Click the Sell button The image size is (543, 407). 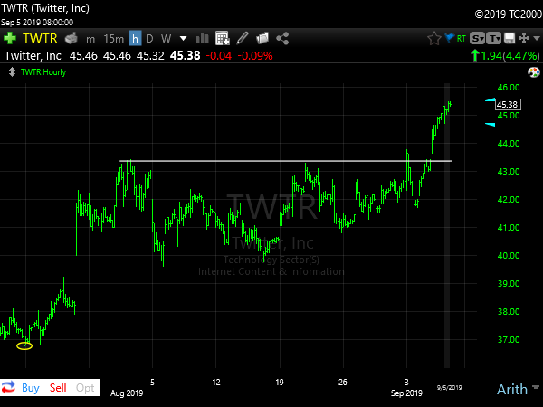tap(58, 388)
